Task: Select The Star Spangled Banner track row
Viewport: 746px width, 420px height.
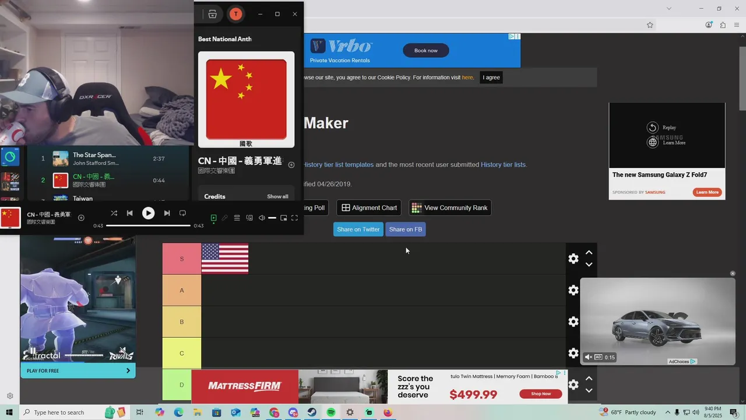Action: (108, 159)
